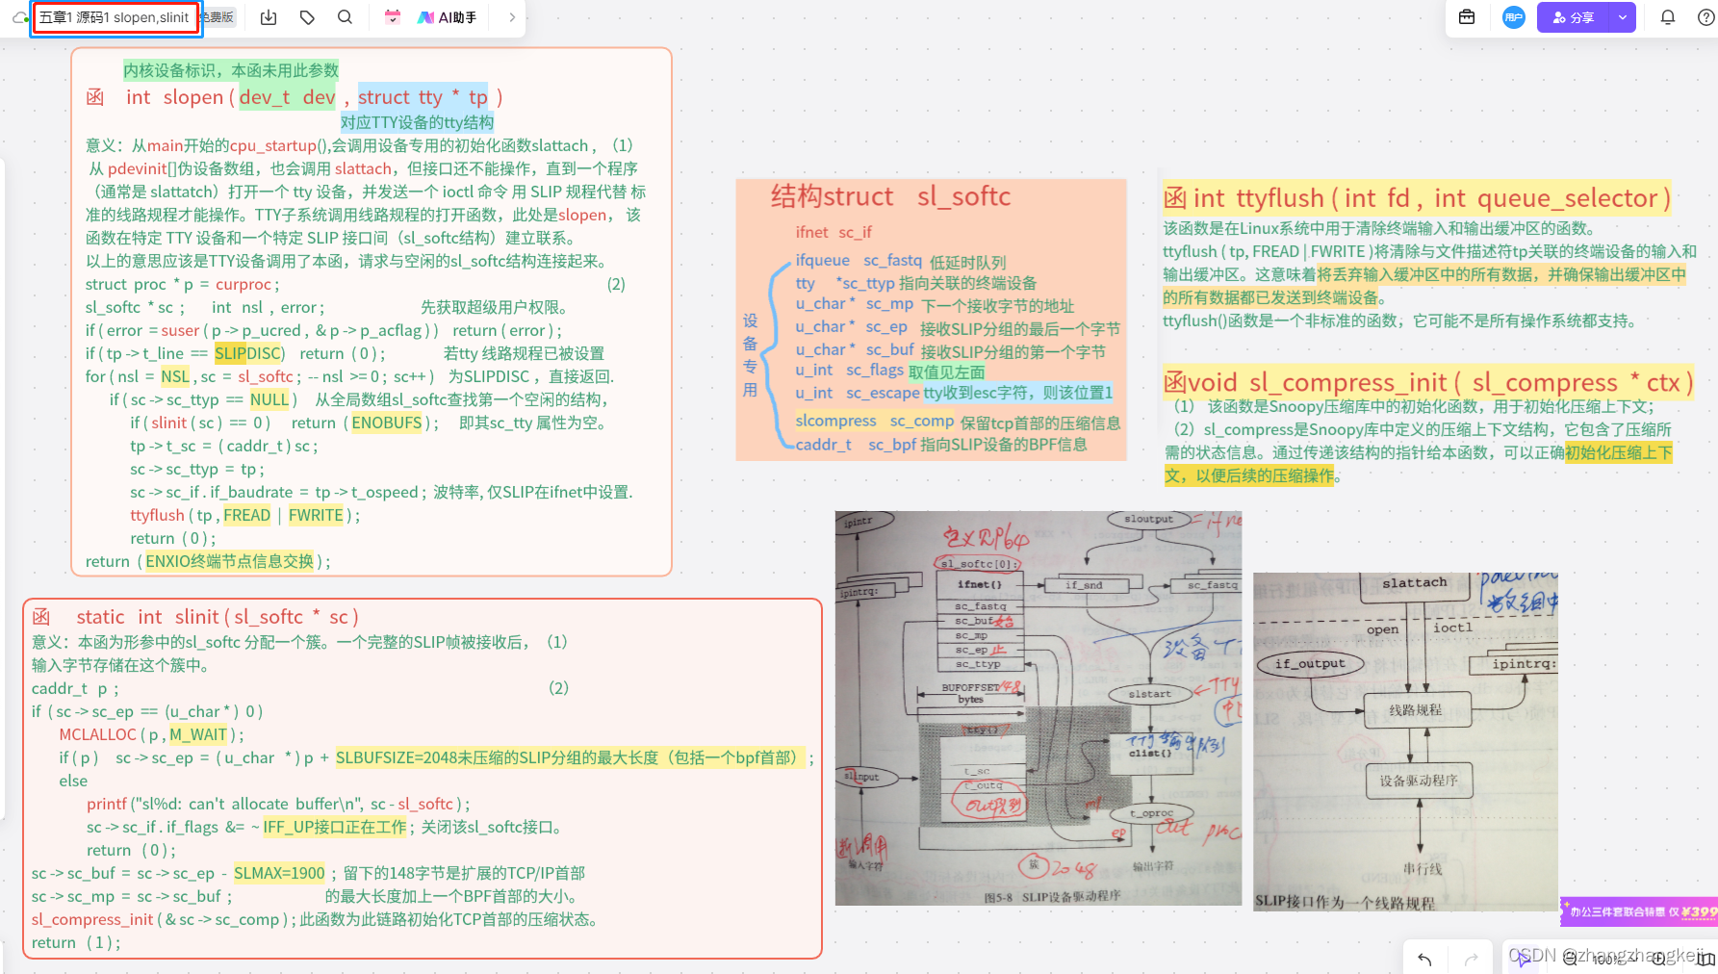Click the zoom out magnifier icon
The image size is (1718, 974).
(1571, 959)
